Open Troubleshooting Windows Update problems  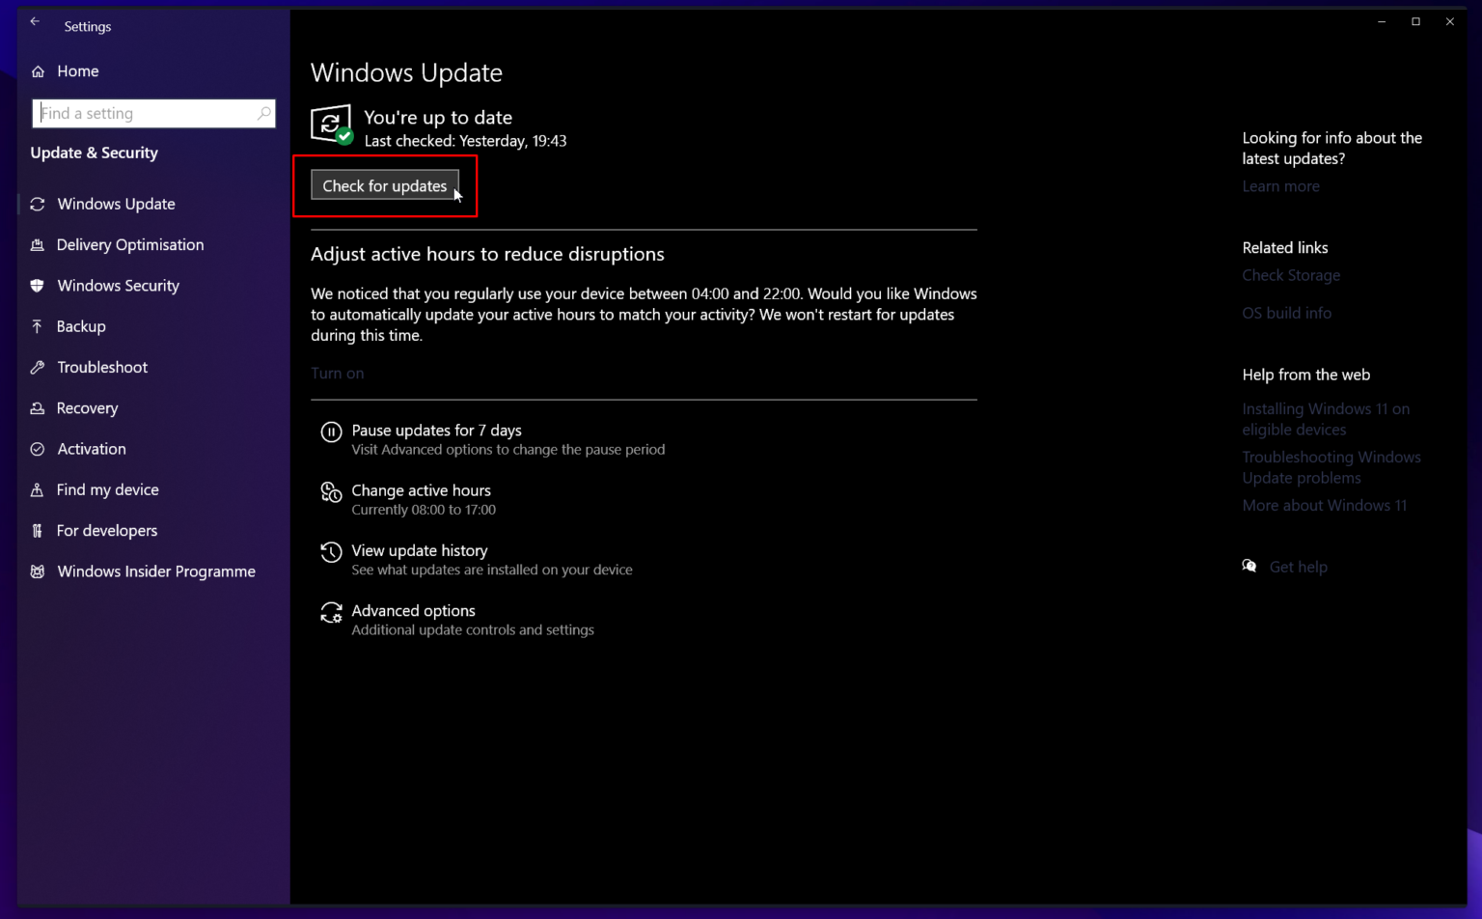pos(1331,467)
